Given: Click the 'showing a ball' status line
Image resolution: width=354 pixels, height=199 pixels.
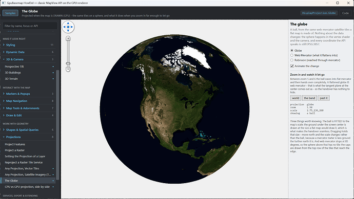Looking at the screenshot, I should (x=303, y=113).
